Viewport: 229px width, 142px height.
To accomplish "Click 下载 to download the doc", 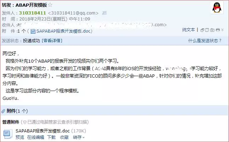I will point(51,137).
